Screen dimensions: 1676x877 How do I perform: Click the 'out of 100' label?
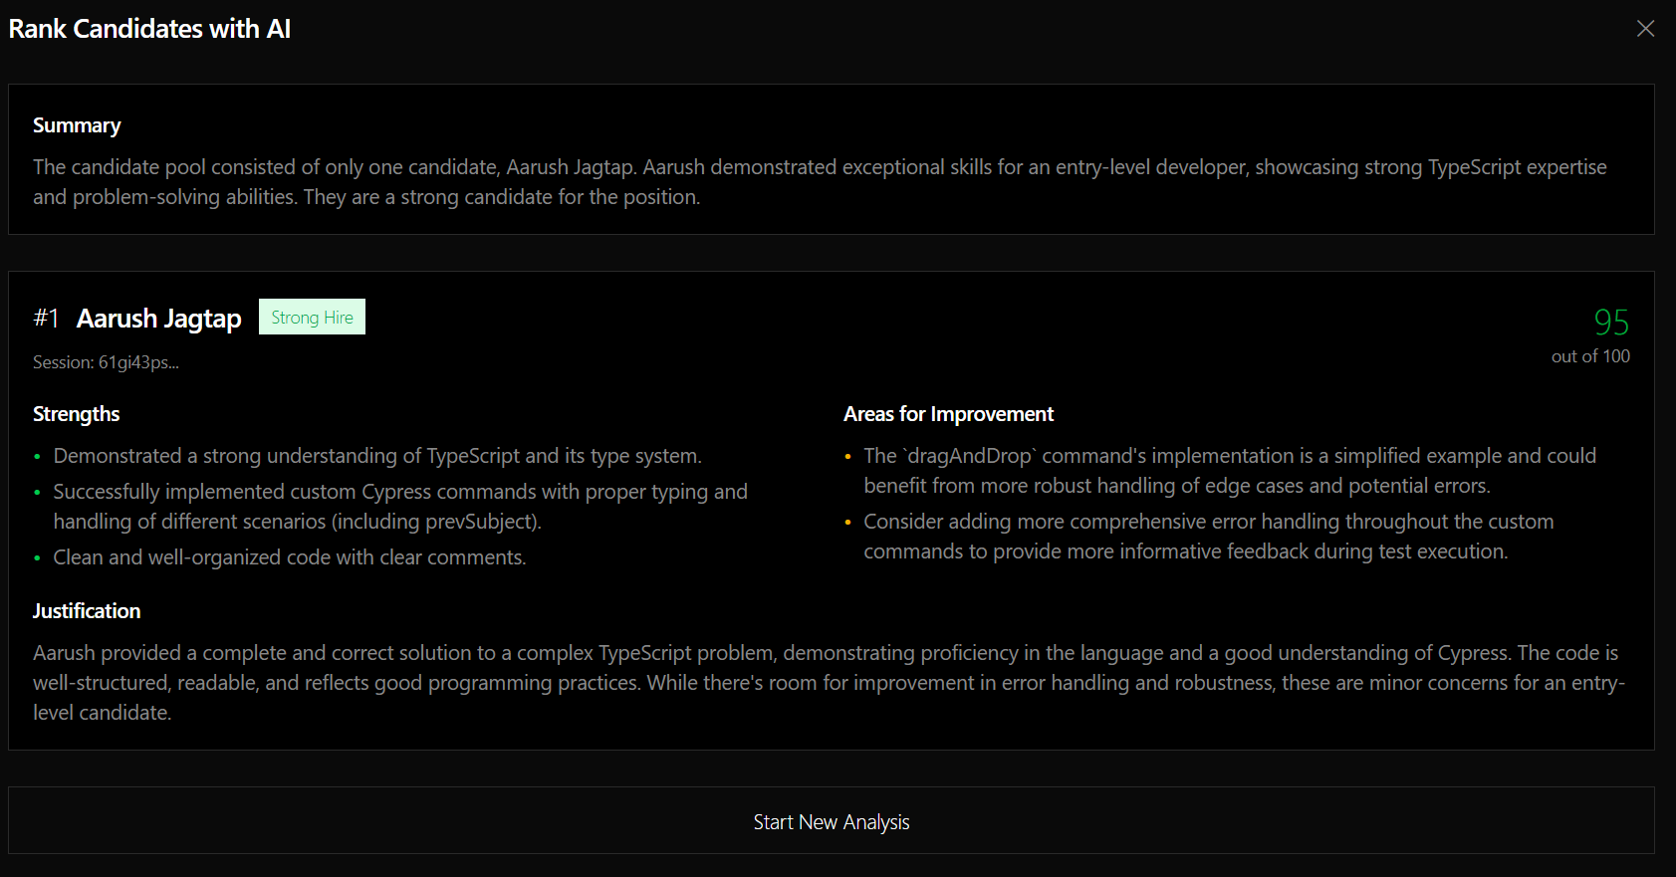1590,356
